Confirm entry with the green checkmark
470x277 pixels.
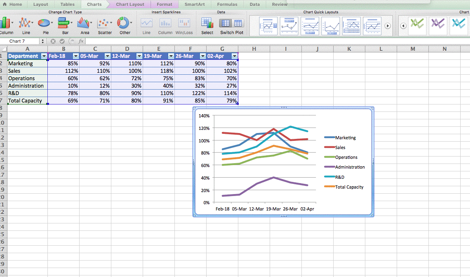point(61,41)
